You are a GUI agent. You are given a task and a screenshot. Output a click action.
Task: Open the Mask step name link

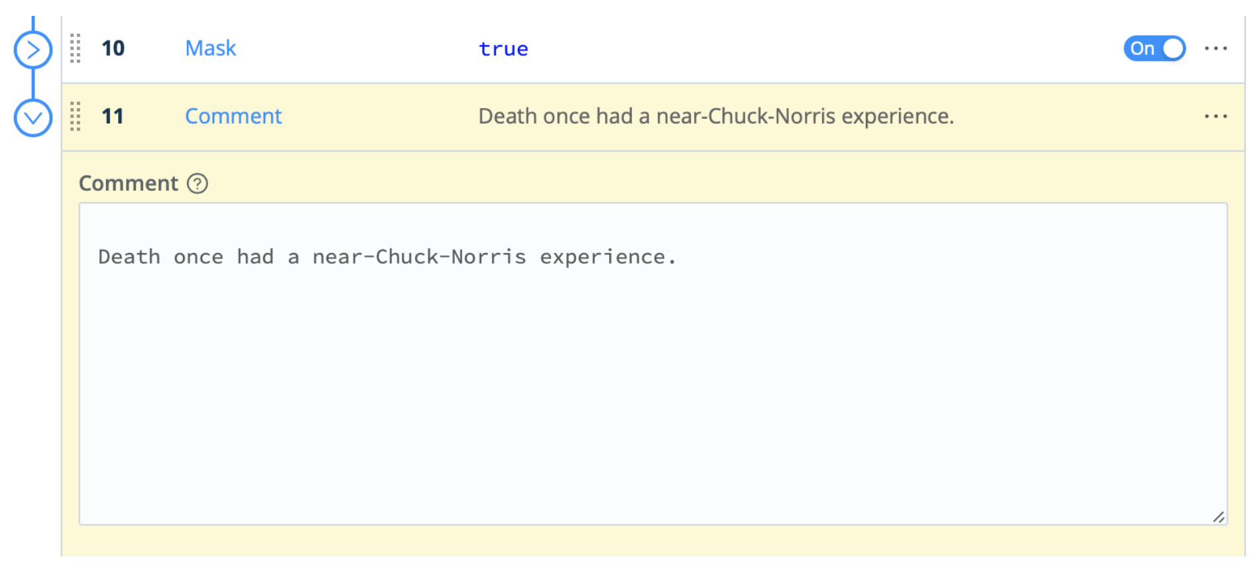(x=210, y=48)
